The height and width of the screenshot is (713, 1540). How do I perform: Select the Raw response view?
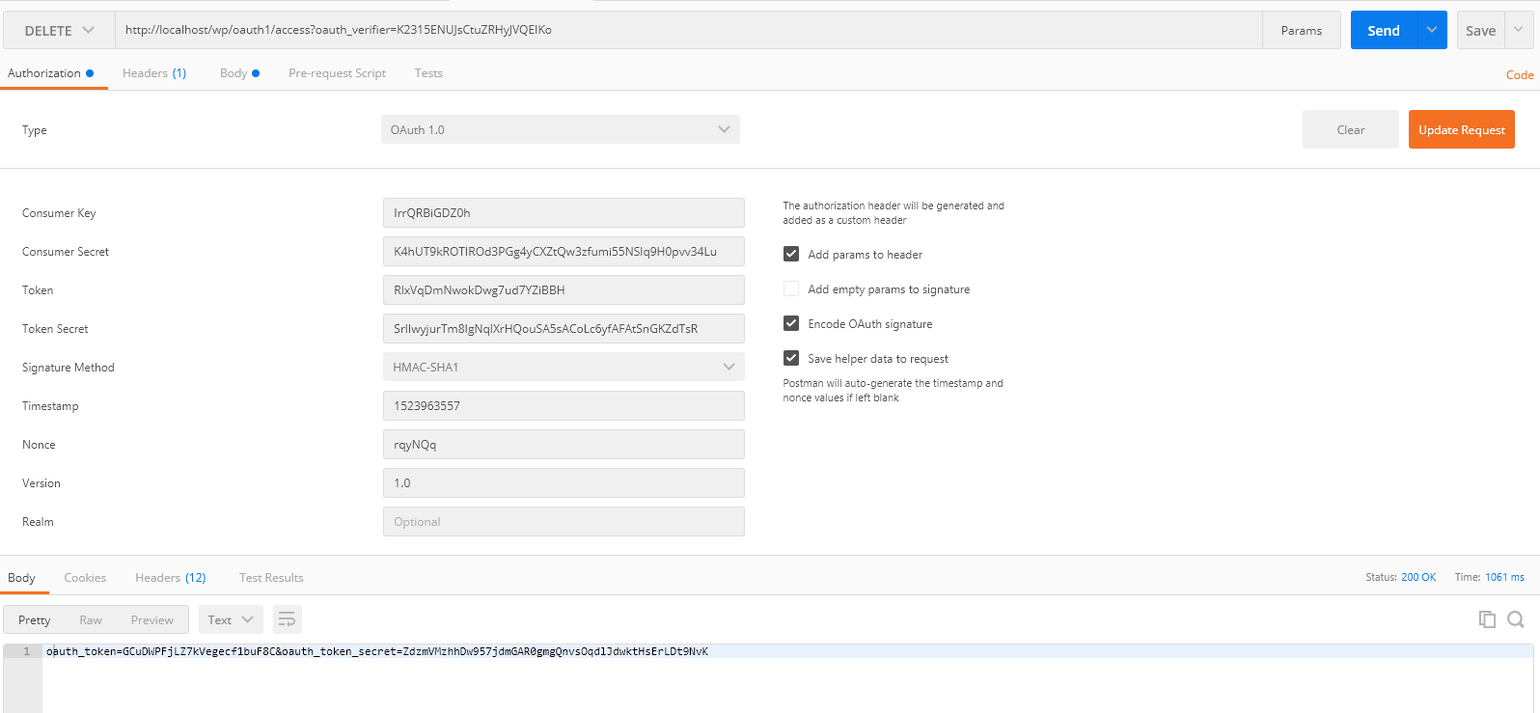tap(91, 619)
